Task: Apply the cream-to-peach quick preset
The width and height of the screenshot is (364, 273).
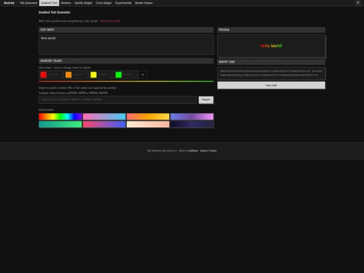Action: pos(148,124)
